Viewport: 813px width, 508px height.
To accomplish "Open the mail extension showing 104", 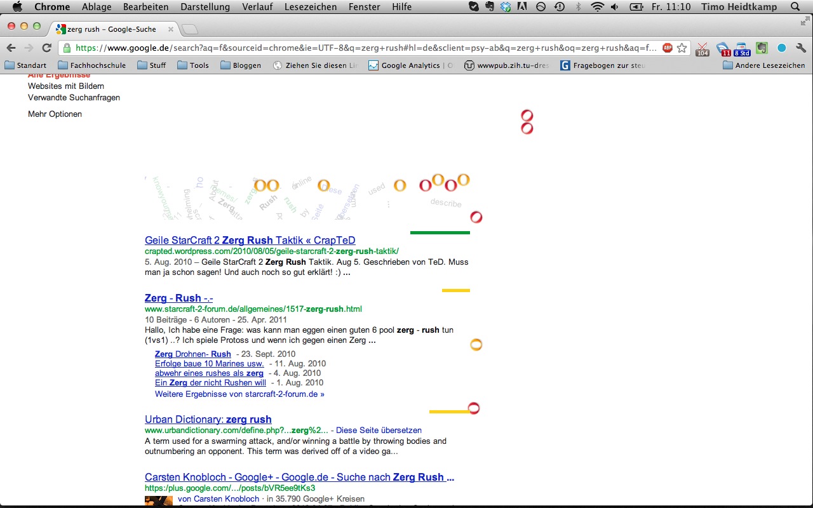I will coord(702,49).
